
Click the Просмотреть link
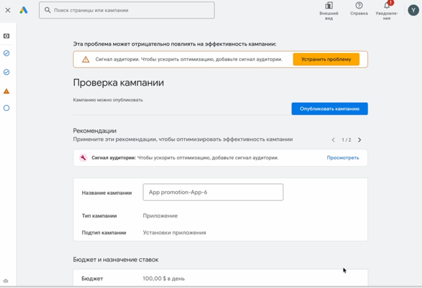click(x=343, y=158)
